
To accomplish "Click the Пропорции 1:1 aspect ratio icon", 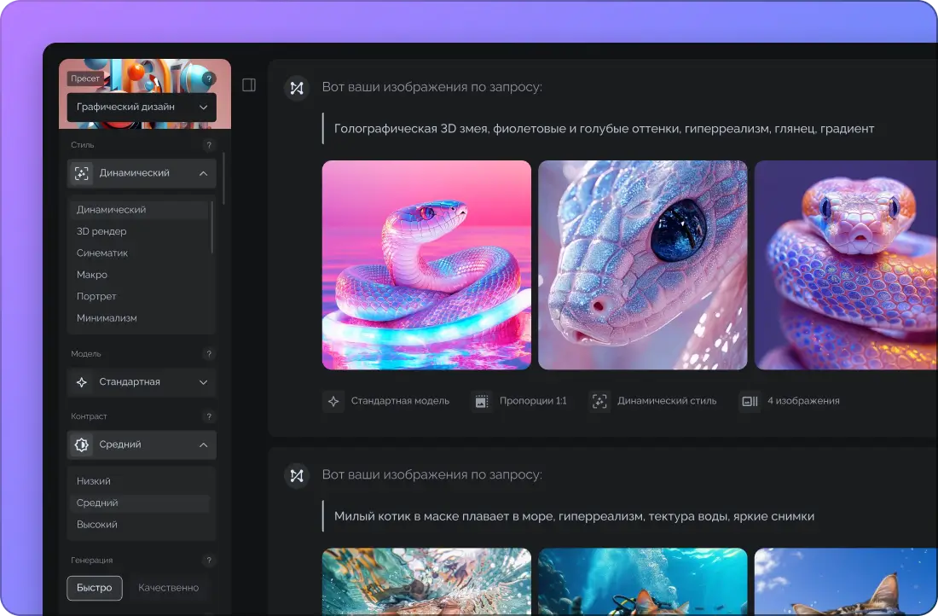I will 482,401.
